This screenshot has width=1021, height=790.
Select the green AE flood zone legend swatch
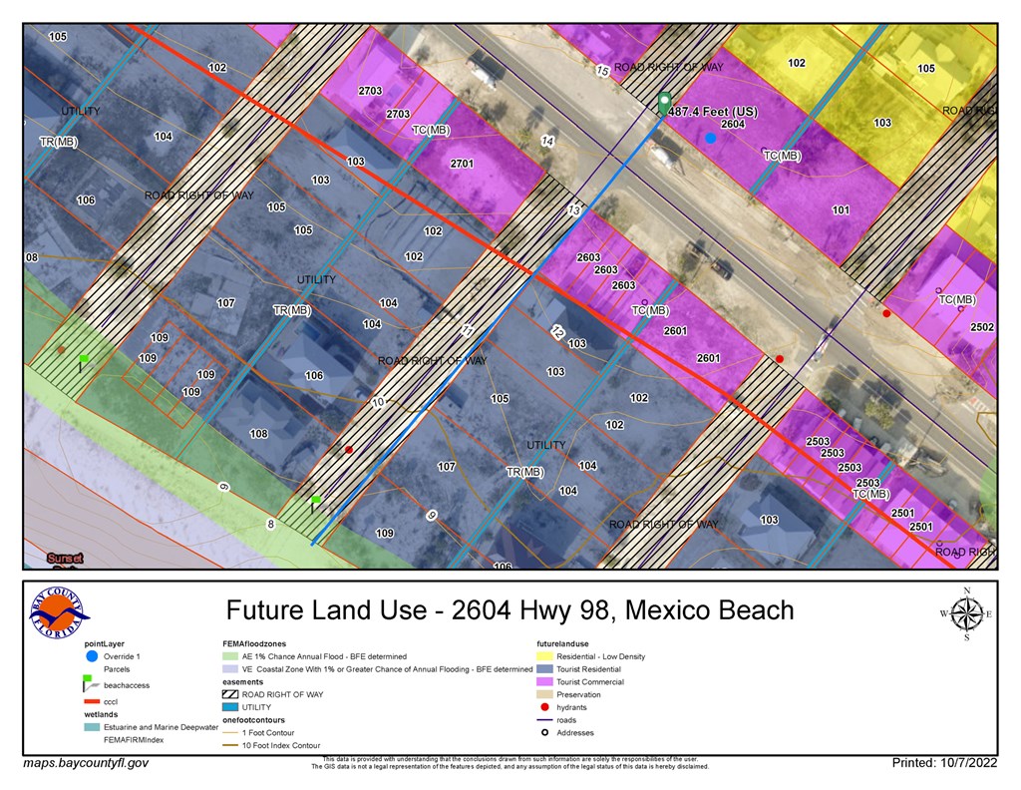point(229,656)
